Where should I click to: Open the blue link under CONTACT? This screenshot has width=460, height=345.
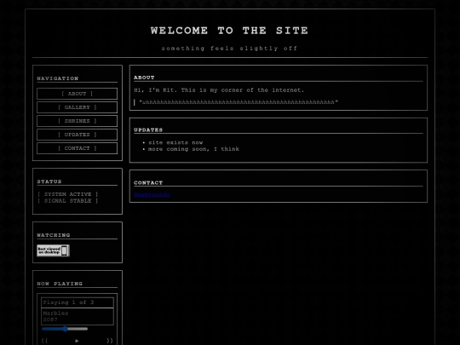[152, 194]
